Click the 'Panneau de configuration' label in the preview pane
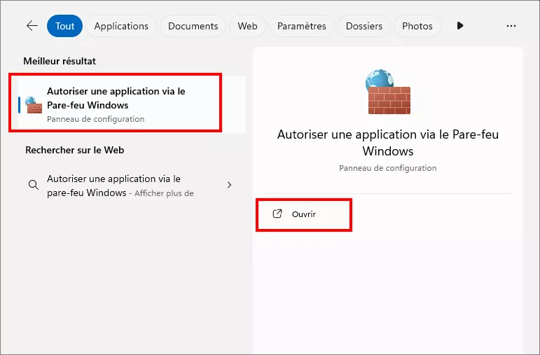The image size is (540, 355). point(388,168)
